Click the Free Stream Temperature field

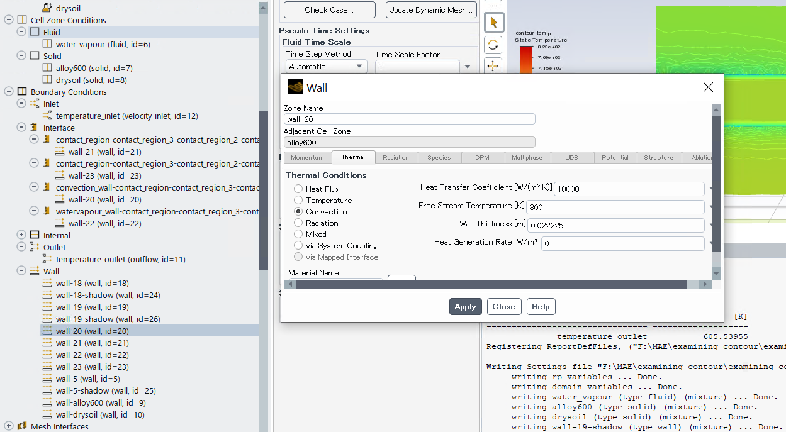coord(615,207)
